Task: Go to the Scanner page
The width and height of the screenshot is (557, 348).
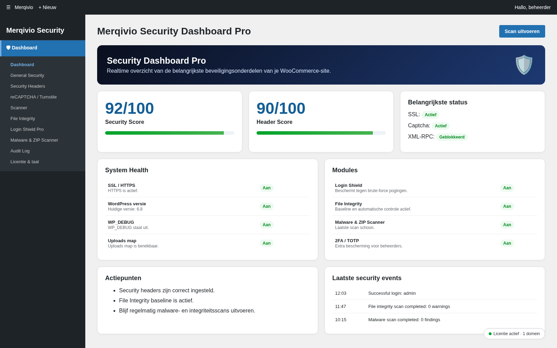Action: click(19, 108)
